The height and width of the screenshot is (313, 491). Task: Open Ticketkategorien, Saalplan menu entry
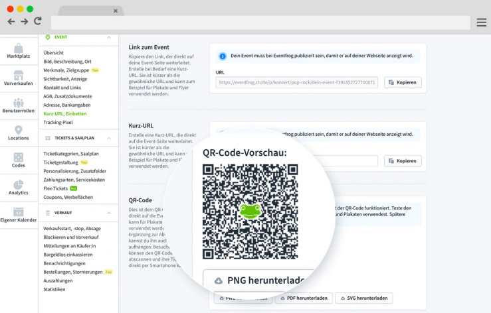click(x=71, y=154)
